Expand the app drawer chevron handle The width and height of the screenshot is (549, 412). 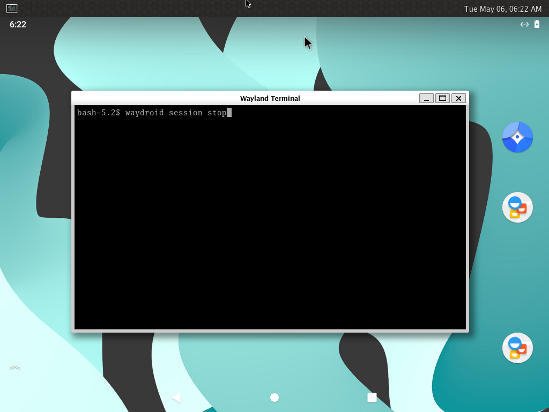click(15, 368)
